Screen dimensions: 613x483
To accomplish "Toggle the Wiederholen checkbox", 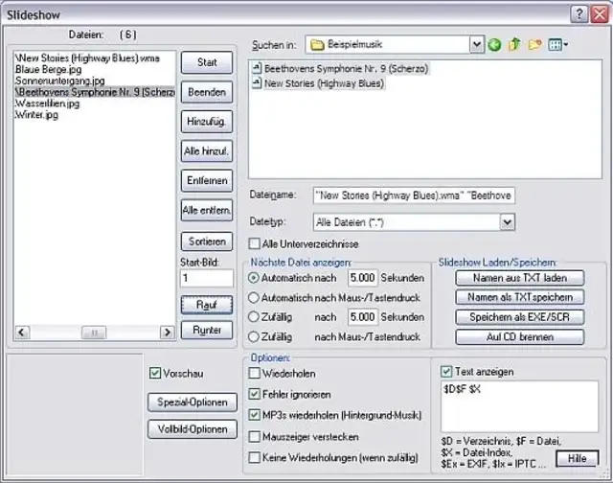I will click(x=255, y=373).
